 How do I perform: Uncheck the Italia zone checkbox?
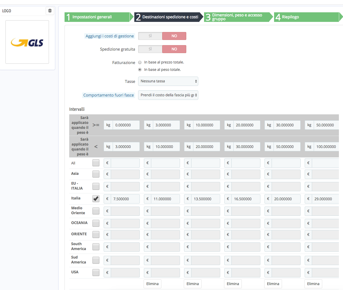click(x=96, y=199)
